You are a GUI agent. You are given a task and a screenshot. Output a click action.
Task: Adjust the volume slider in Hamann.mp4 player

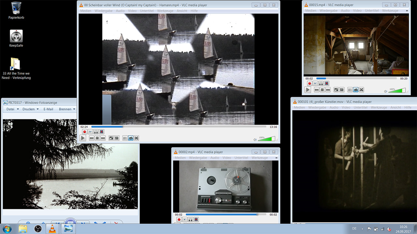coord(266,139)
